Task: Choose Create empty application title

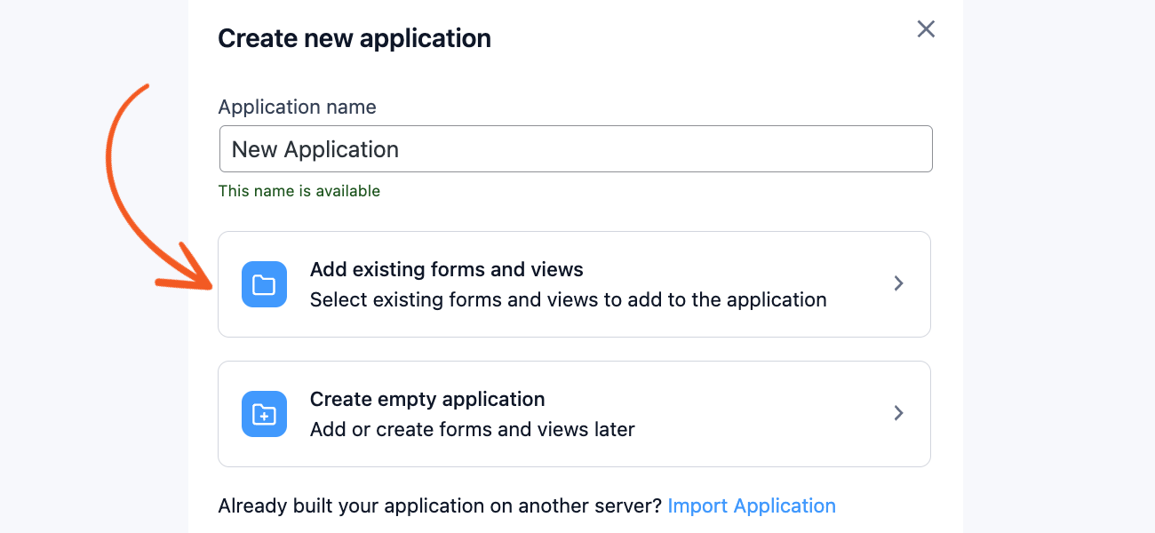Action: point(427,399)
